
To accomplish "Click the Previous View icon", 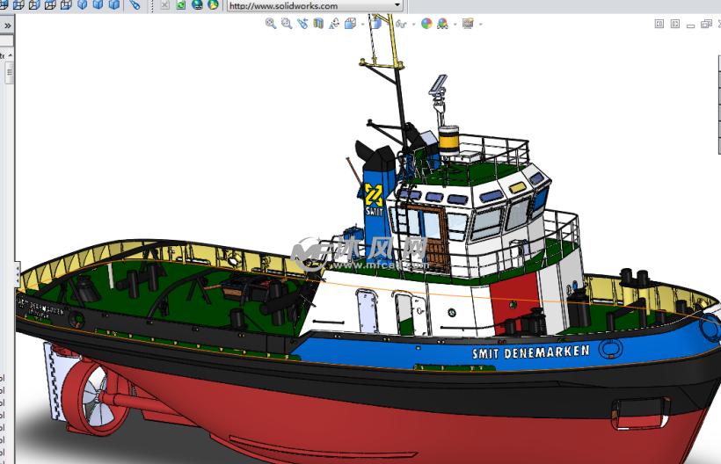I will tap(302, 24).
